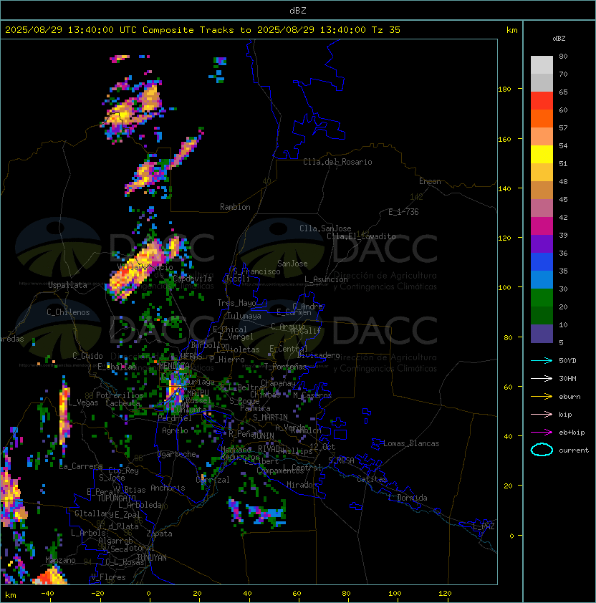
Task: Click the '12_Oct' map label
Action: click(x=322, y=447)
